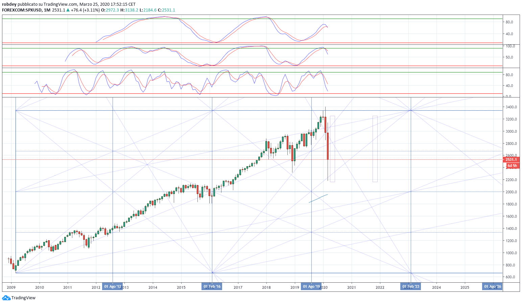522x304 pixels.
Task: Click the 2021 year label on time axis
Action: [352, 287]
